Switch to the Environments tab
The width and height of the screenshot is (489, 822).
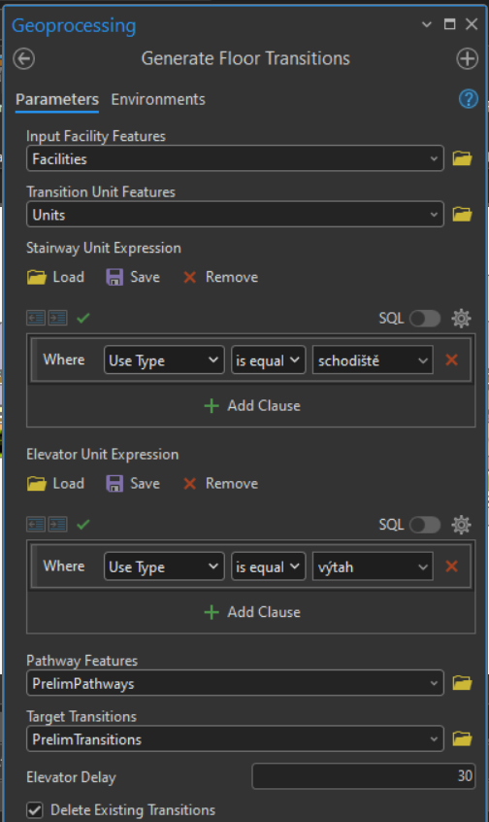point(158,100)
